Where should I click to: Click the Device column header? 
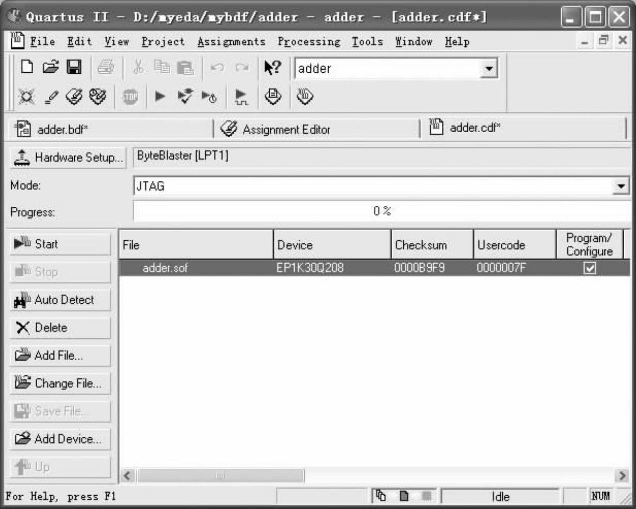[332, 244]
